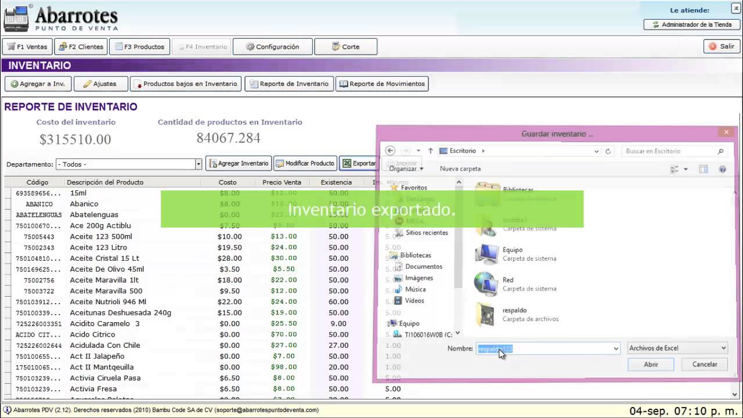
Task: Click the refresh icon in address bar
Action: point(608,151)
